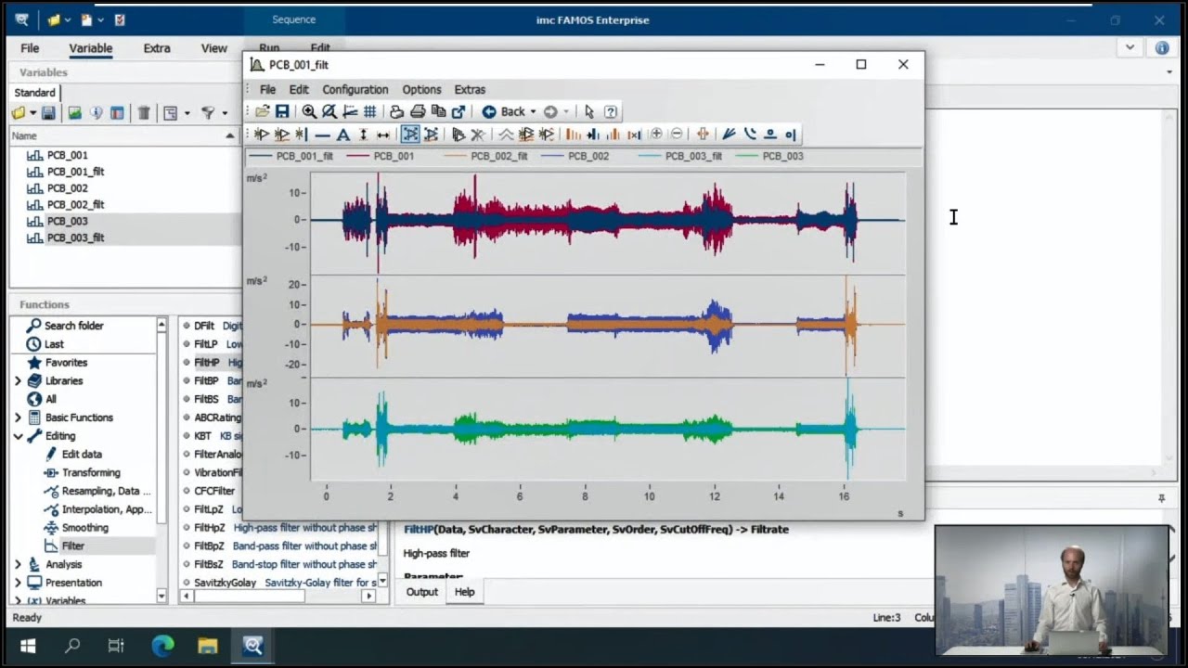Image resolution: width=1188 pixels, height=668 pixels.
Task: Click the Output tab at bottom
Action: (421, 592)
